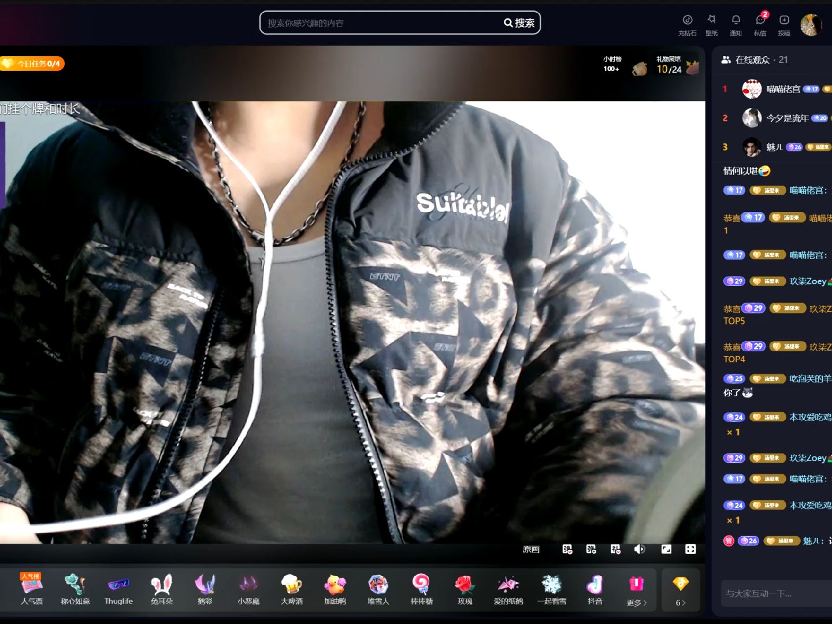Click the 恭喜 TOP4 chat announcement

[x=778, y=352]
